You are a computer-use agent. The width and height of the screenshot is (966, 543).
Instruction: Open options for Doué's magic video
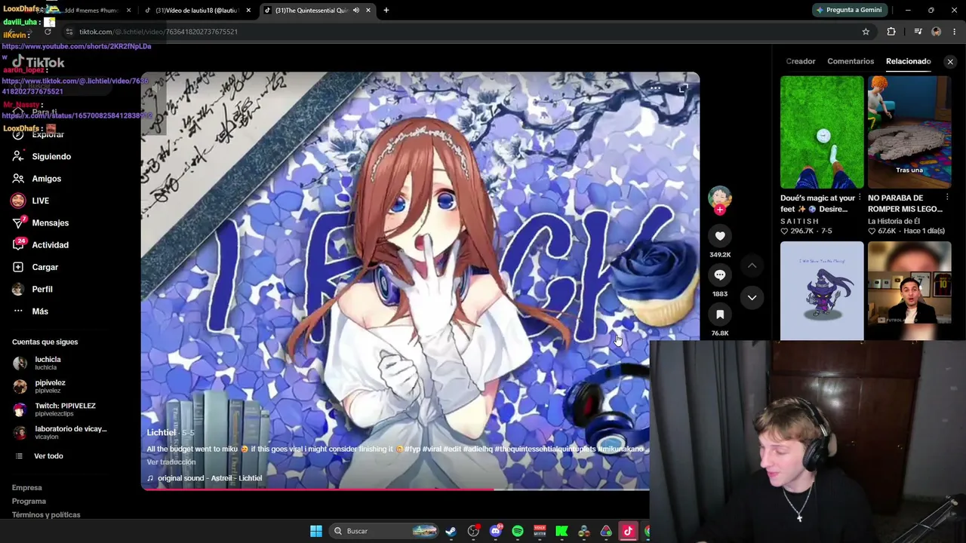click(860, 198)
